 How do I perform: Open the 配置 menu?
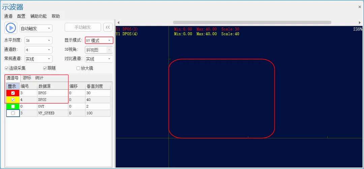pyautogui.click(x=21, y=16)
